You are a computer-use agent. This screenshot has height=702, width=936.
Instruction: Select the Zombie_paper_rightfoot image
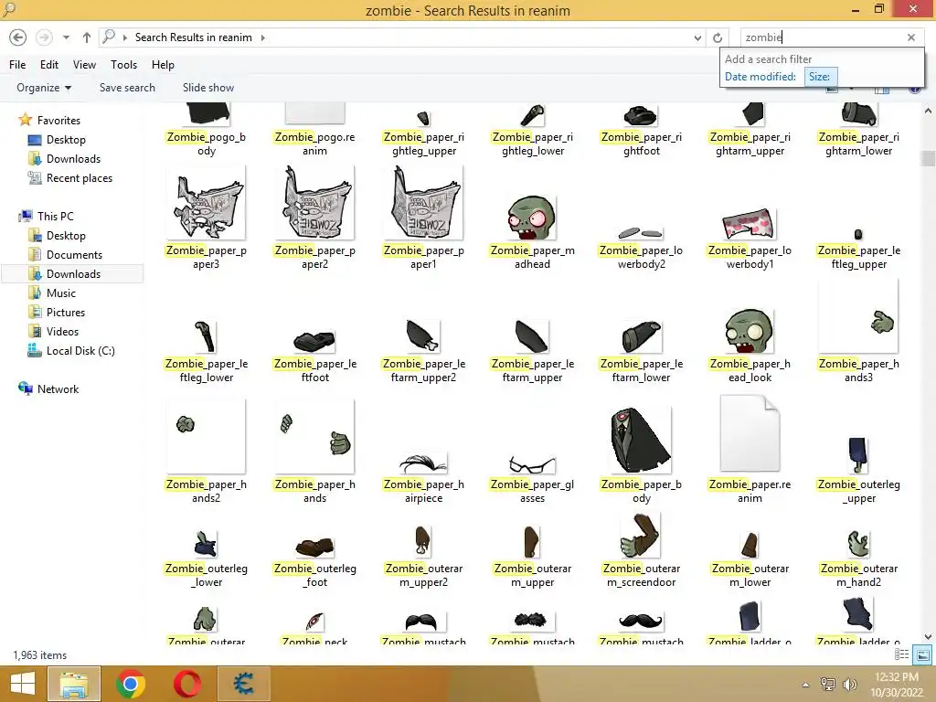[x=641, y=116]
